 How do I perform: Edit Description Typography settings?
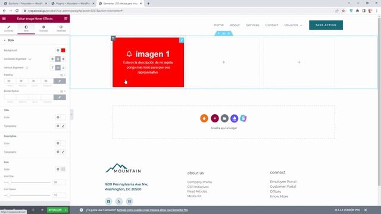pos(63,152)
